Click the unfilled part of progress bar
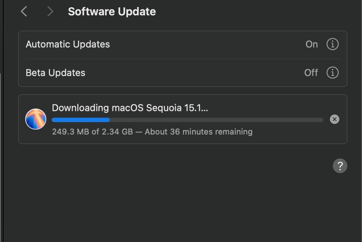The height and width of the screenshot is (242, 362). pyautogui.click(x=215, y=120)
